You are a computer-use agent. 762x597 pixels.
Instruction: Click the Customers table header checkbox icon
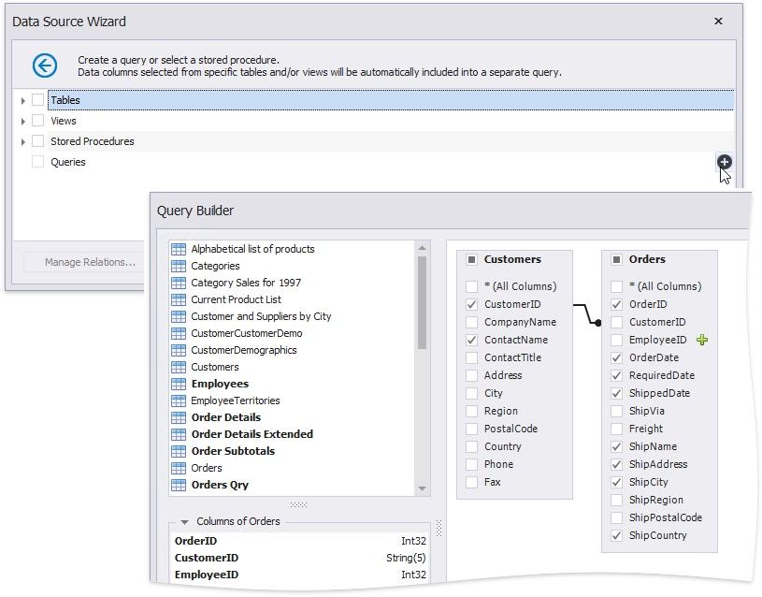(x=472, y=259)
